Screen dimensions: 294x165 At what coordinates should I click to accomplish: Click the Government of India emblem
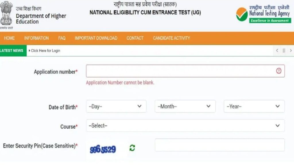point(6,13)
